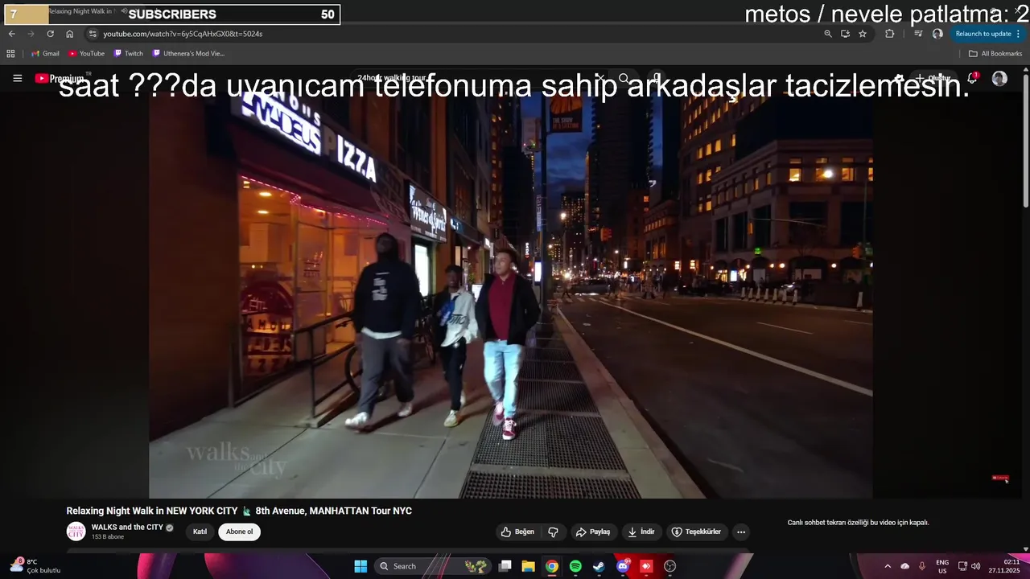The height and width of the screenshot is (579, 1030).
Task: Open the YouTube hamburger guide menu
Action: coord(17,78)
